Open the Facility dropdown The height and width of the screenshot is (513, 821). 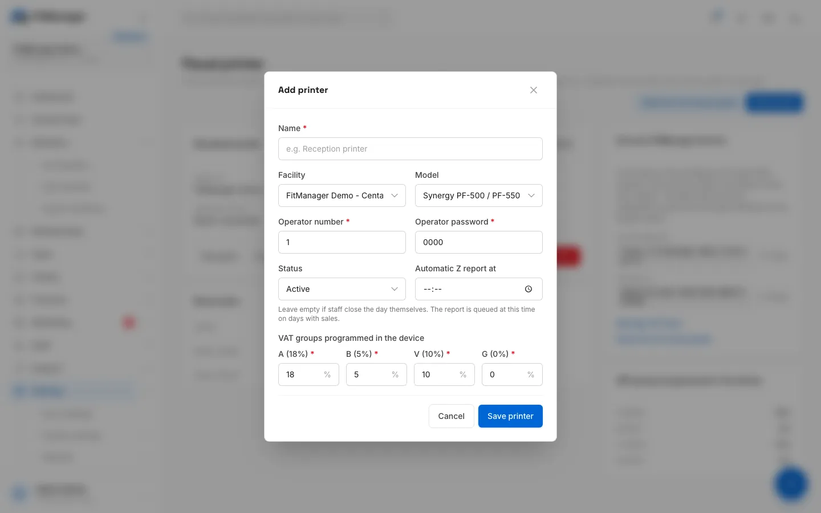click(342, 196)
